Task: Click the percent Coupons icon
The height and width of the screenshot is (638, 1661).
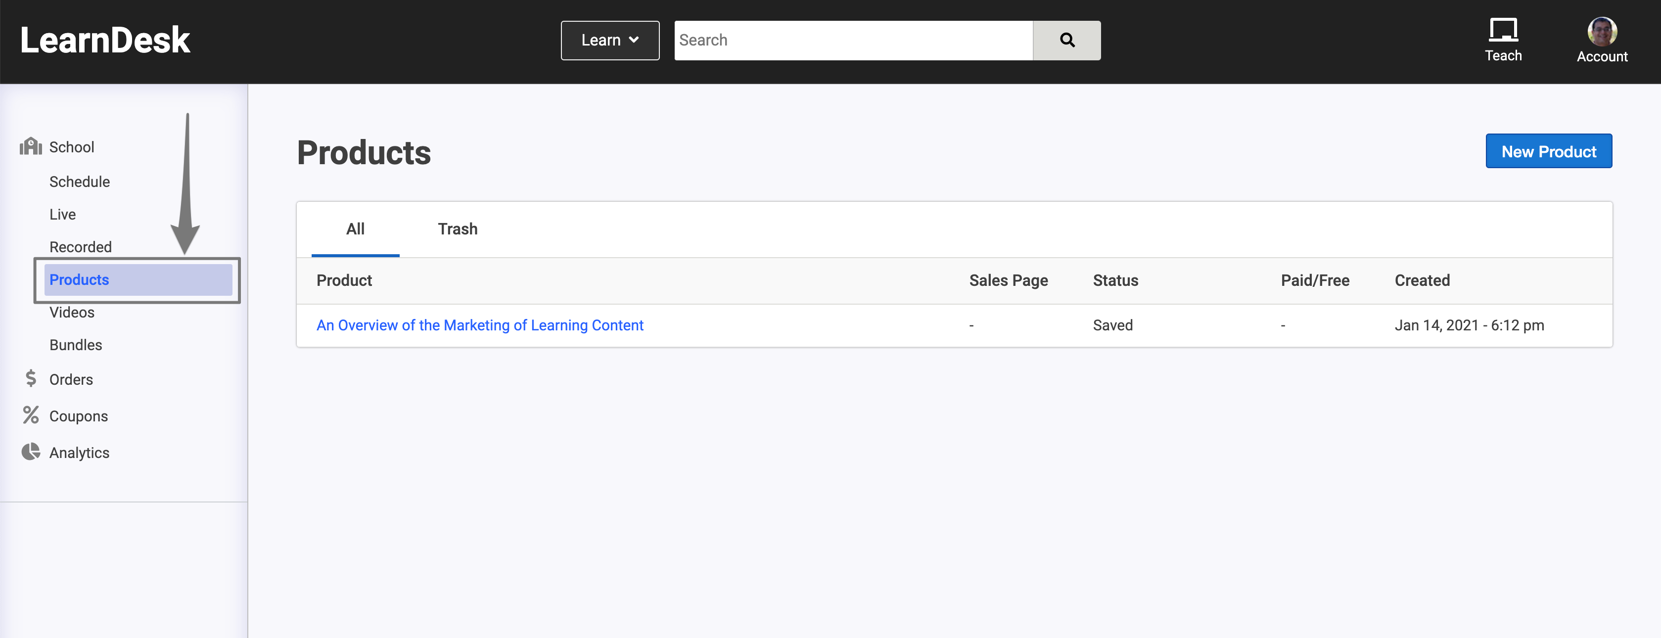Action: click(30, 415)
